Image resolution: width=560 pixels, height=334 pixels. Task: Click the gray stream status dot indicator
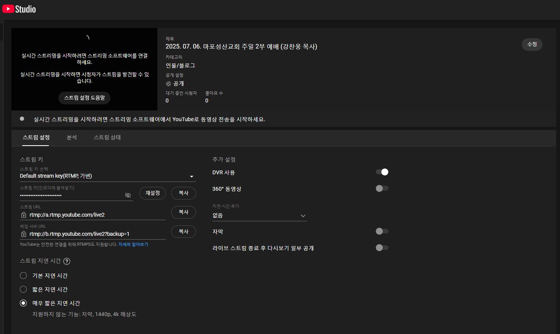click(x=22, y=119)
